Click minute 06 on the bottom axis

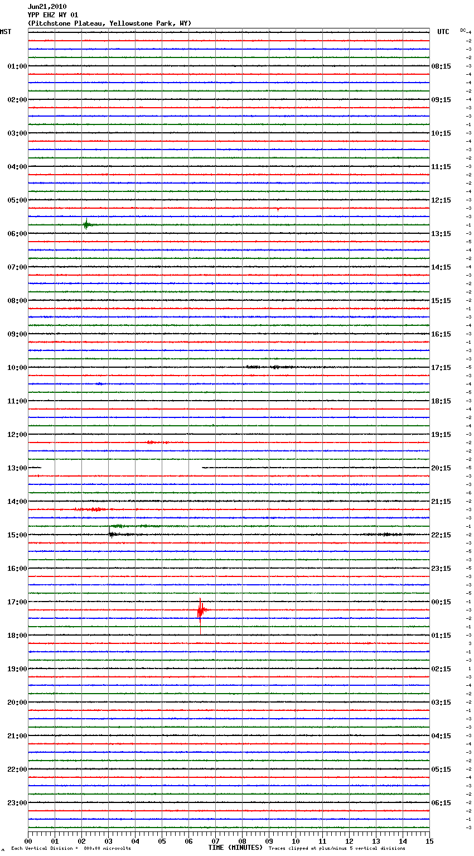pyautogui.click(x=188, y=841)
